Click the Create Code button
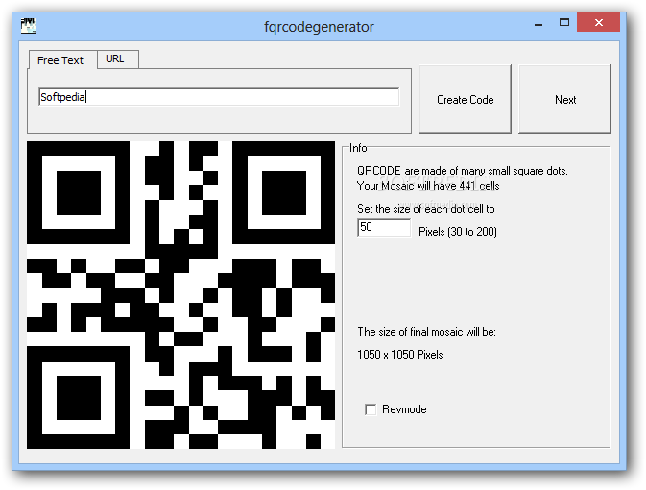The height and width of the screenshot is (490, 646). (465, 99)
